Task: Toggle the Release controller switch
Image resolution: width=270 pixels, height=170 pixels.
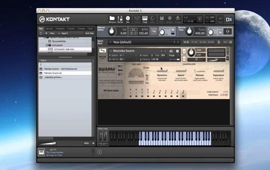Action: coord(200,71)
